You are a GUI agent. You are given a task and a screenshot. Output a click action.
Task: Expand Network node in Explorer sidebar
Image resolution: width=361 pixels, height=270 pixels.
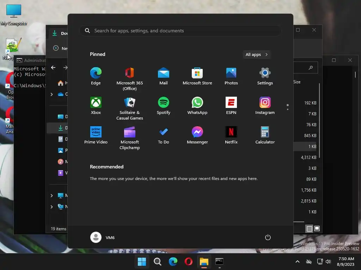[51, 207]
